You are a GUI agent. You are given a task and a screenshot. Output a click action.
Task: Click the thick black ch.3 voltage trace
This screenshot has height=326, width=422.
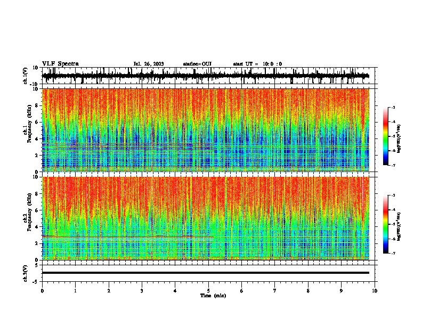[206, 273]
